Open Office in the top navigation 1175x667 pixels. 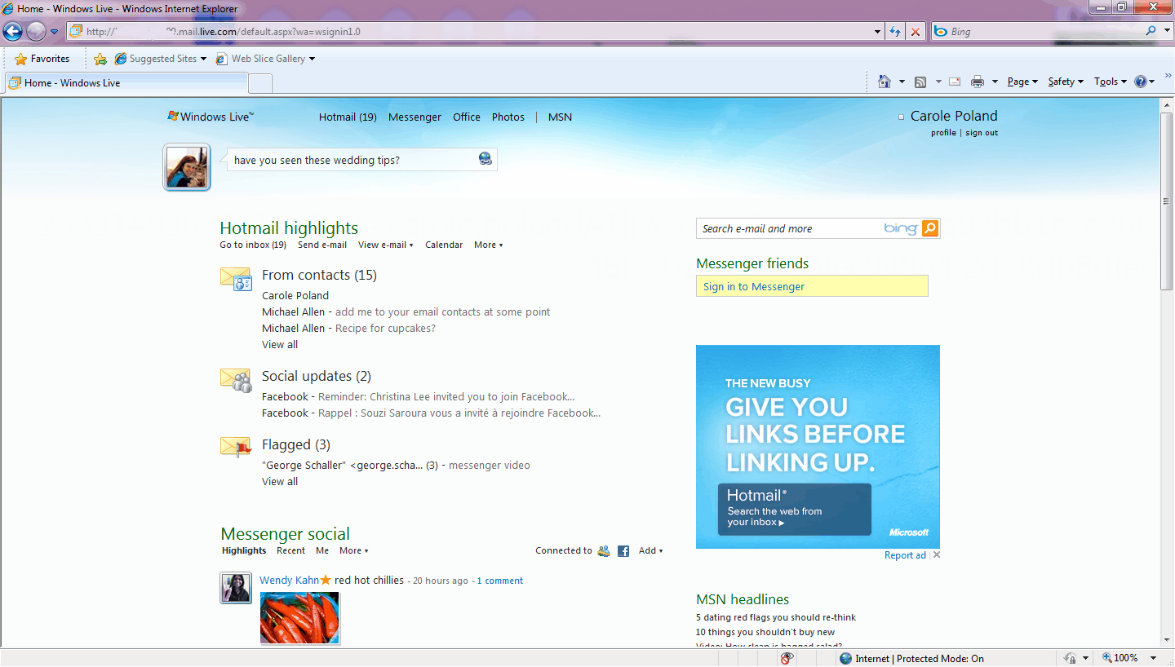coord(467,117)
